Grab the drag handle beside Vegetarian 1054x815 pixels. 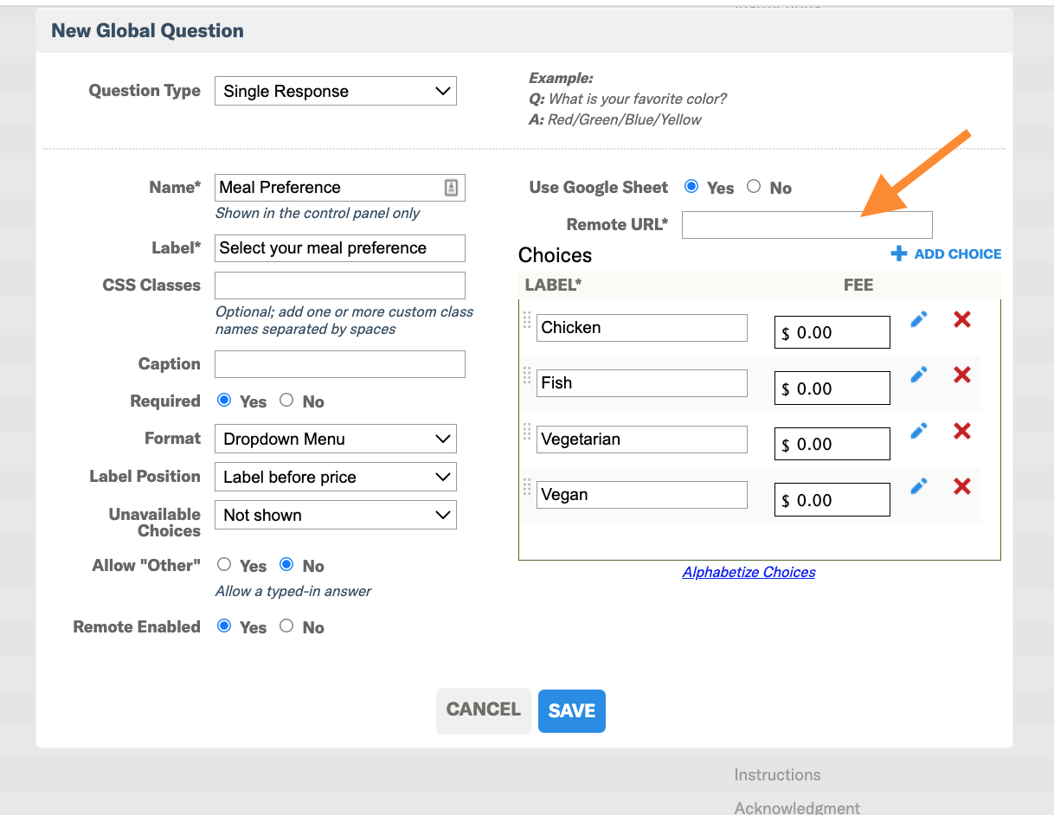coord(527,431)
